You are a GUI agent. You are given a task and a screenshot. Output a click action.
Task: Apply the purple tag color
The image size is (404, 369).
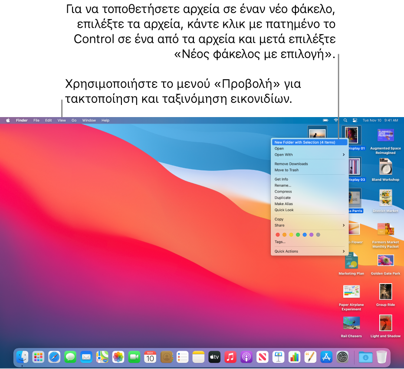(x=311, y=235)
